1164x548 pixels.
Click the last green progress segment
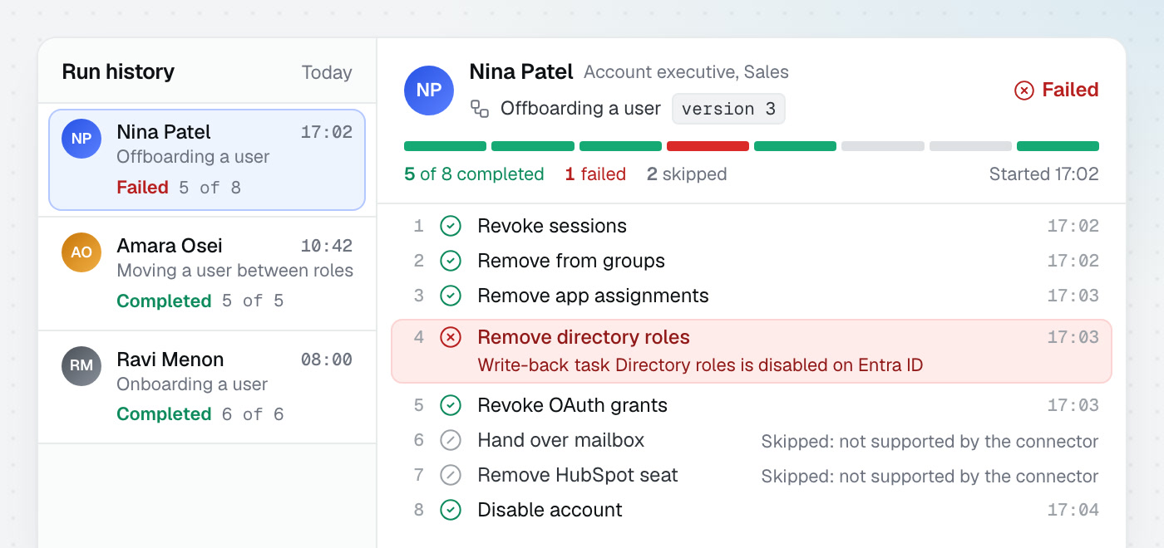1058,146
